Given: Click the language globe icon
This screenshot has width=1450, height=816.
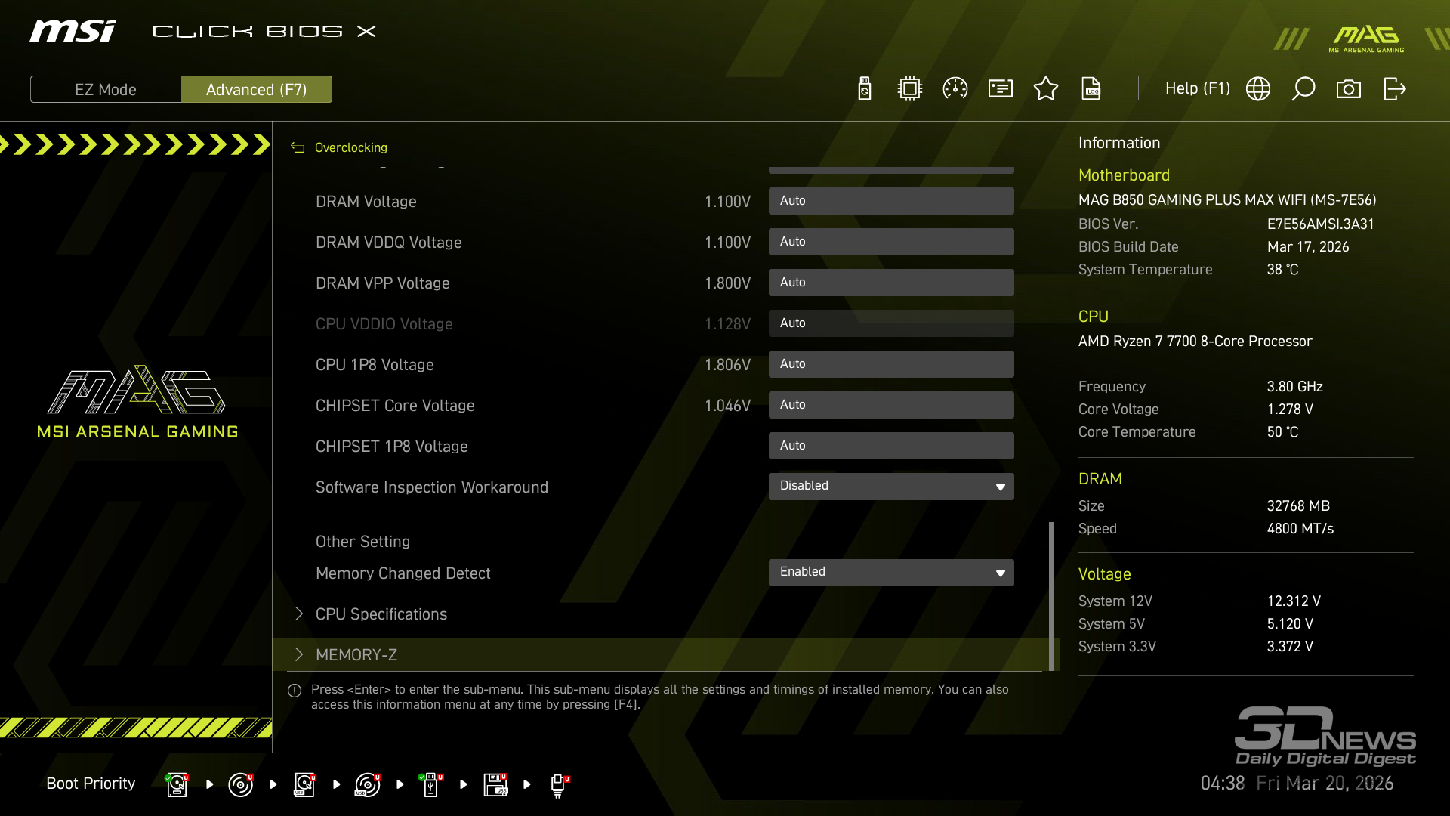Looking at the screenshot, I should (1258, 89).
